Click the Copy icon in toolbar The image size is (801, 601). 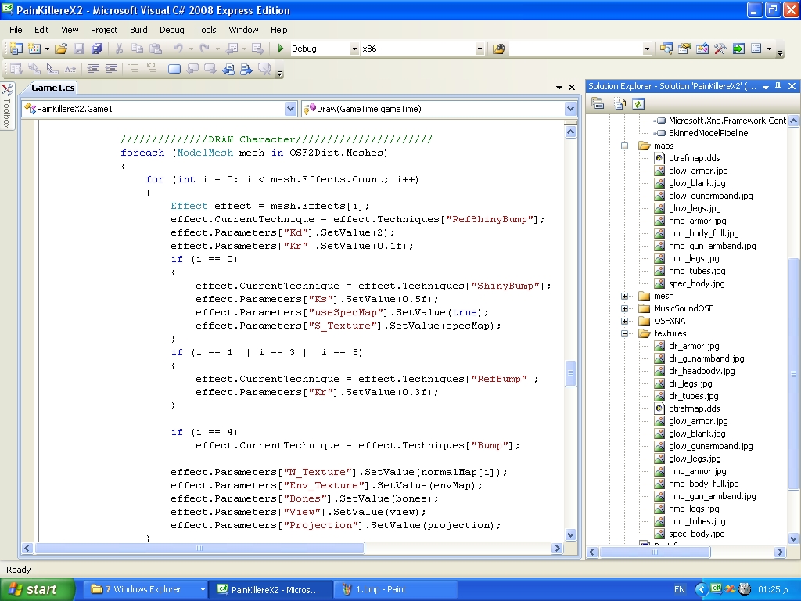coord(137,49)
